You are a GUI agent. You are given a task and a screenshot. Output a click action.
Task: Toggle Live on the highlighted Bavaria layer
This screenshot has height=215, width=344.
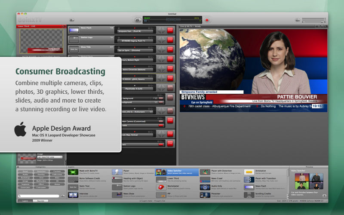point(170,78)
